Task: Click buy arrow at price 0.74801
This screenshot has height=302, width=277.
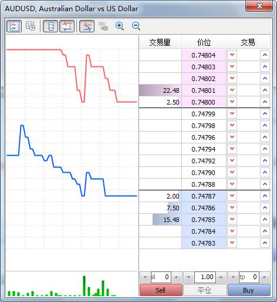Action: click(265, 90)
